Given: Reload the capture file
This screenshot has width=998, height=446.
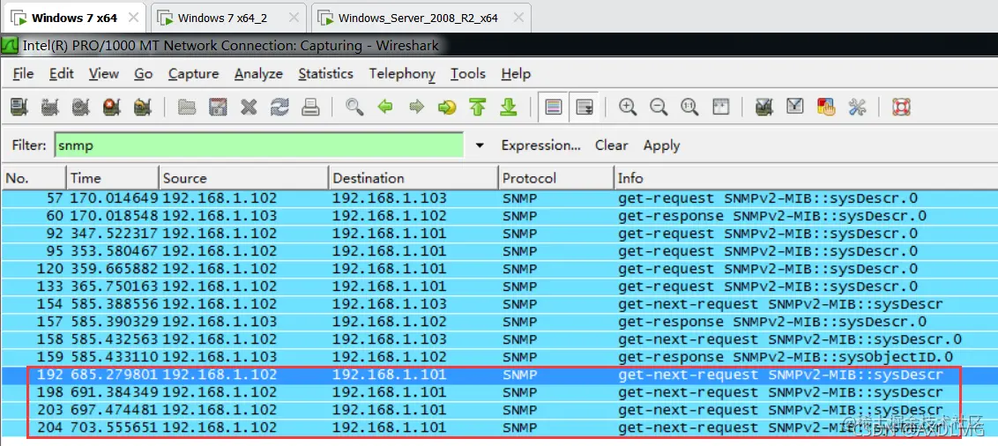Looking at the screenshot, I should pos(279,107).
